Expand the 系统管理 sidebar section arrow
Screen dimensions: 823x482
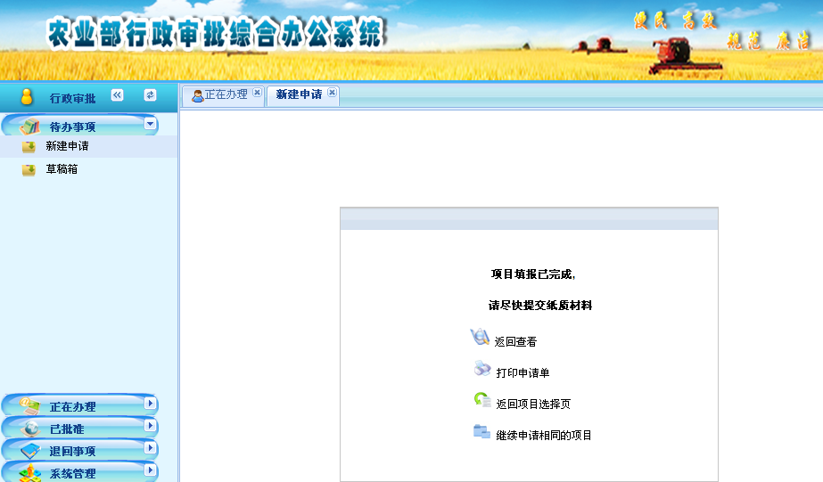[150, 470]
